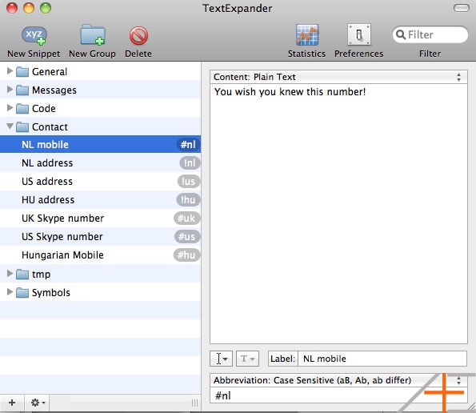Viewport: 476px width, 413px height.
Task: Select the US address snippet
Action: pos(100,182)
